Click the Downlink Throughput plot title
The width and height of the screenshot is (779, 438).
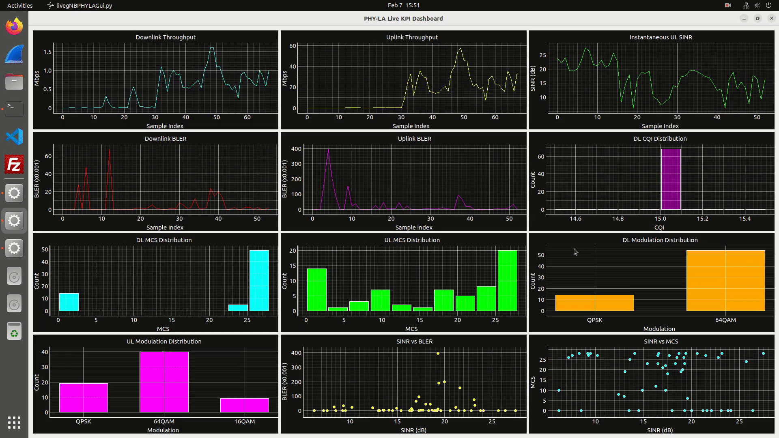(x=166, y=37)
